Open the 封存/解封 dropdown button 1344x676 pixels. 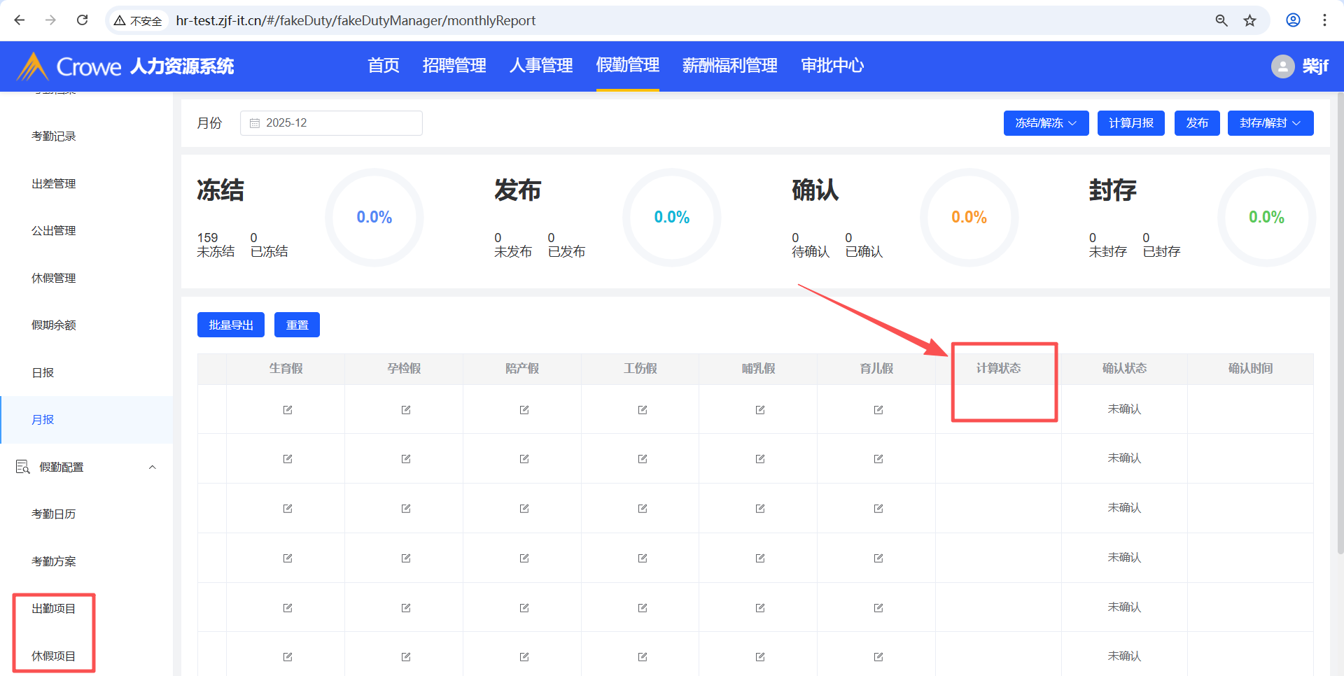[1270, 123]
